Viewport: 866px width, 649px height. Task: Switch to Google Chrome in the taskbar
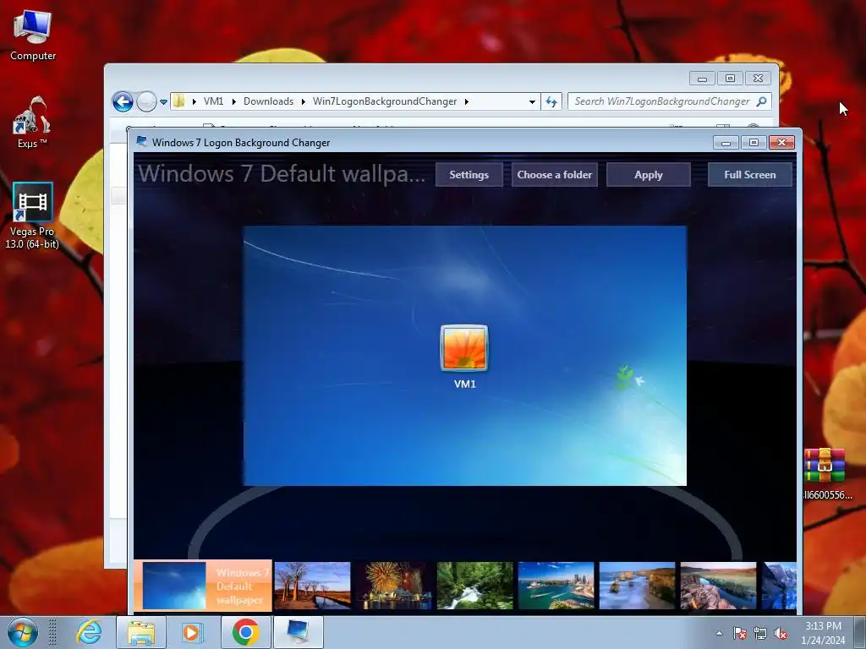[246, 632]
